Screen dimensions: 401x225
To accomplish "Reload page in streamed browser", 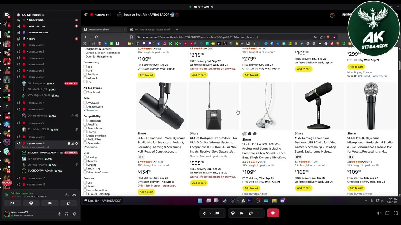I will (x=96, y=37).
